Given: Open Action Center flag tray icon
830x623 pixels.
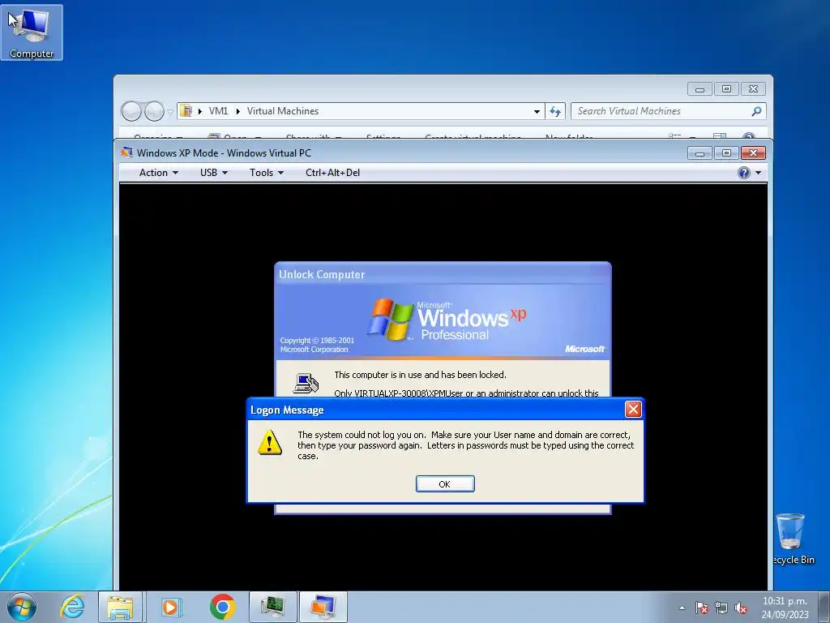Looking at the screenshot, I should click(702, 608).
